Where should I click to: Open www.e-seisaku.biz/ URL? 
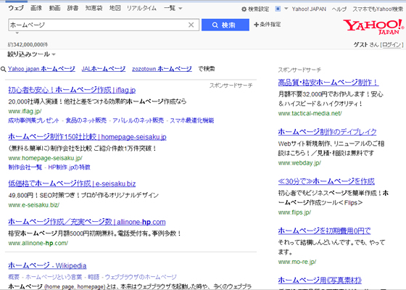click(x=33, y=204)
